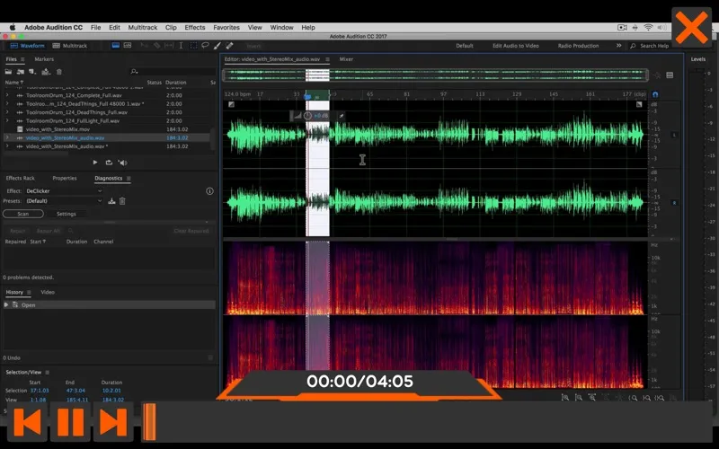Open the Editor panel menu icon

327,59
